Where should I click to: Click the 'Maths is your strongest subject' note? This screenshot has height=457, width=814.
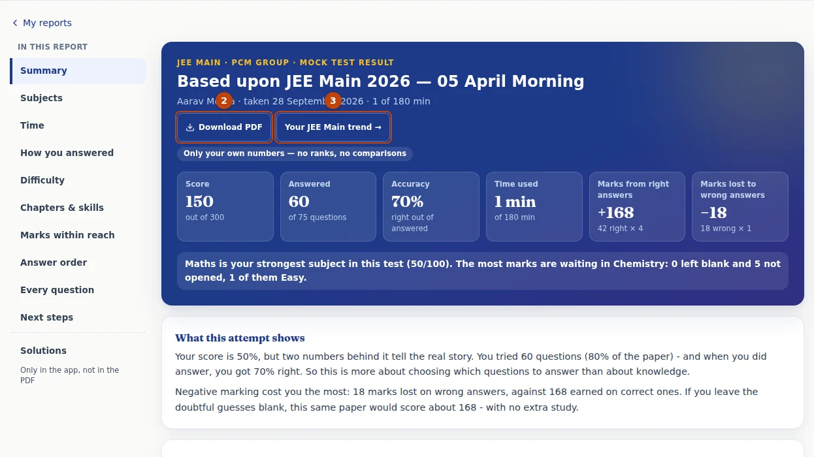tap(483, 271)
